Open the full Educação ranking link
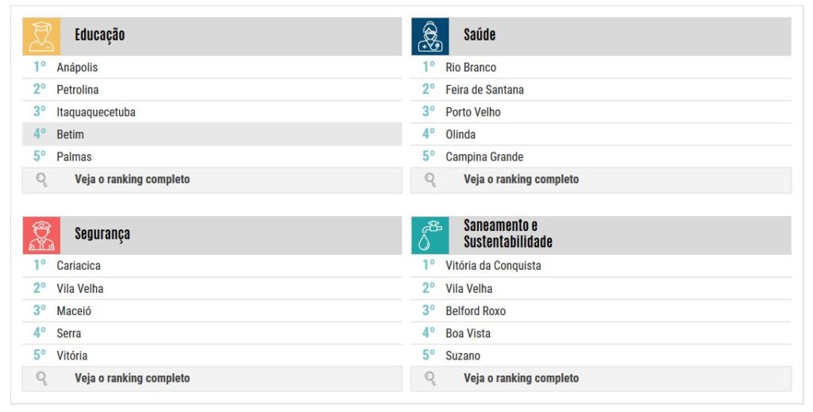 pyautogui.click(x=133, y=179)
